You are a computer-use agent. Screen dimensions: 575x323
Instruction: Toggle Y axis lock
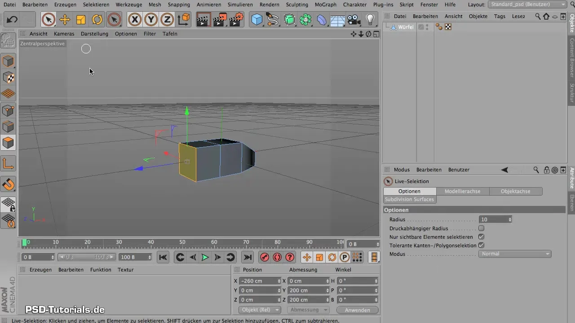coord(151,20)
